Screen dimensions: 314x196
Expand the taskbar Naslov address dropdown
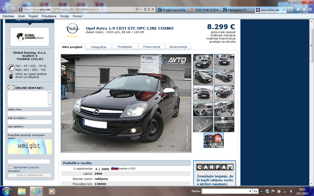(x=250, y=191)
